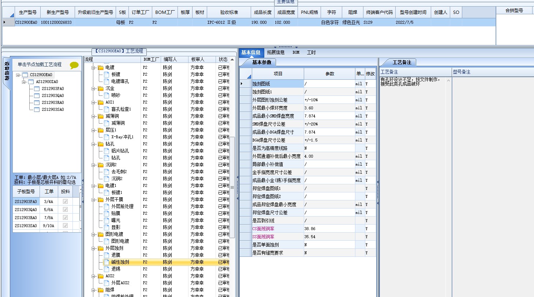Collapse the 电镀1 process group

(x=93, y=186)
